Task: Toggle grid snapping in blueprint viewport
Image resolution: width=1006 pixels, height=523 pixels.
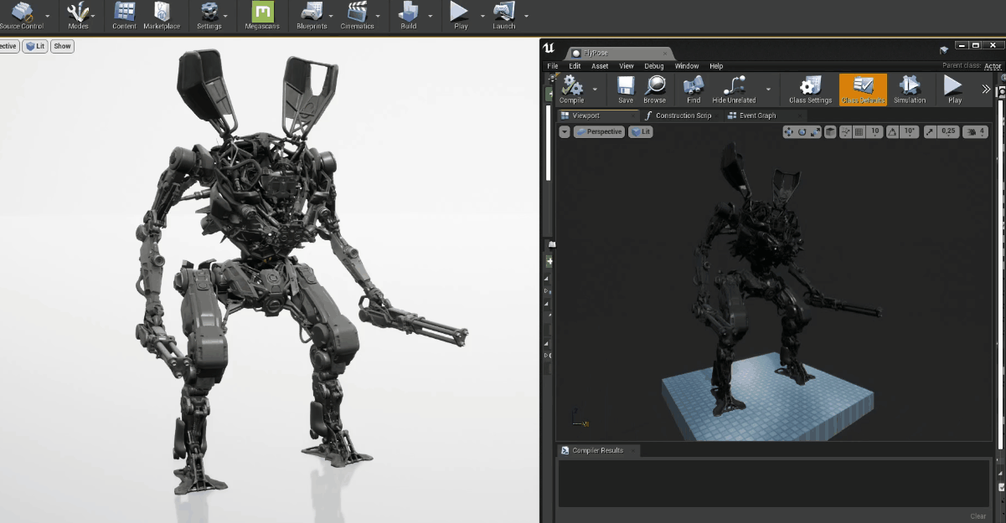Action: click(859, 131)
